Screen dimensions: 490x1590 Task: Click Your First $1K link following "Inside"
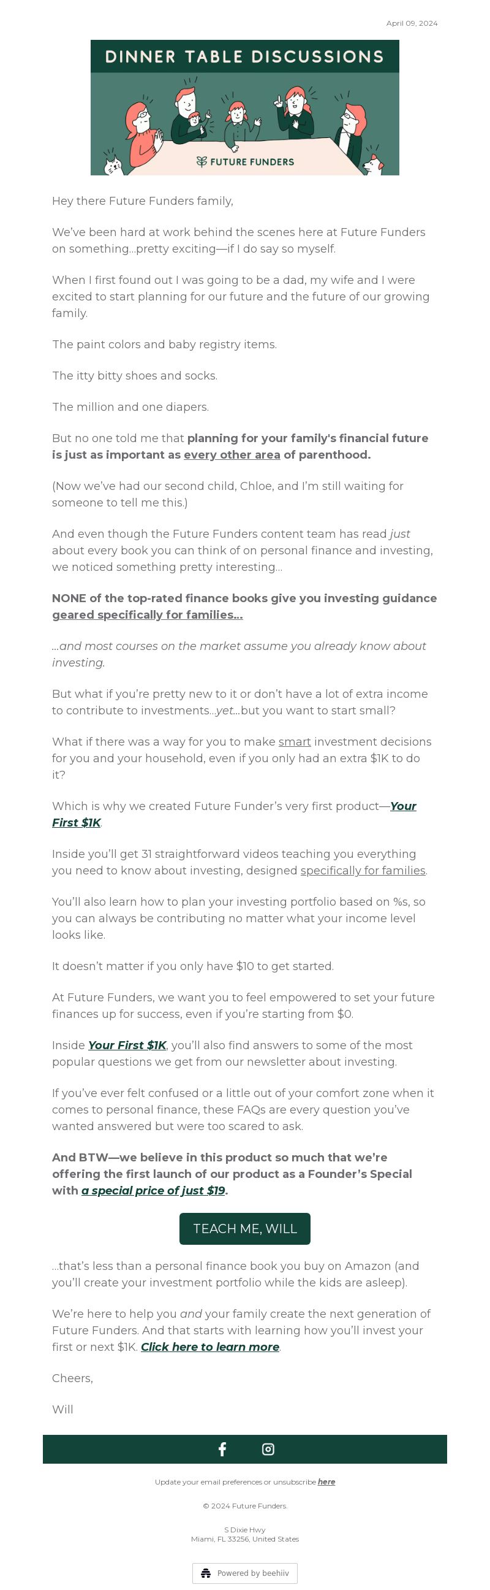pyautogui.click(x=127, y=1045)
